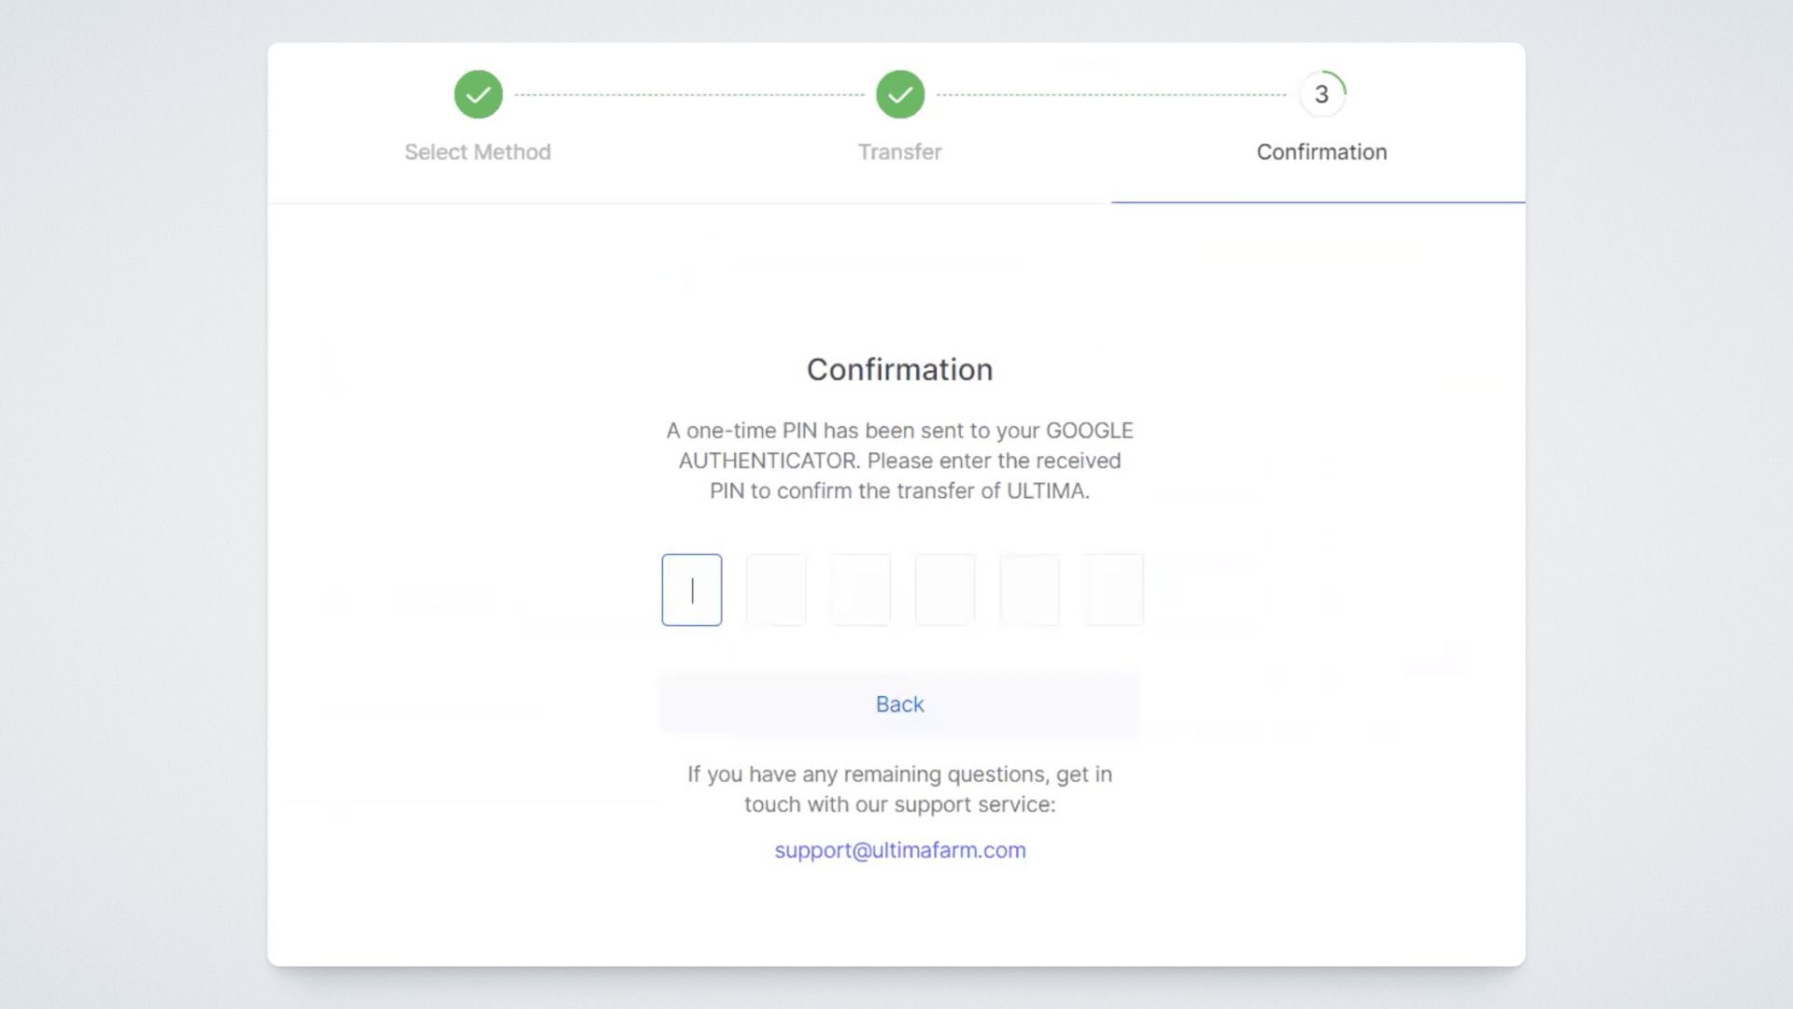Screen dimensions: 1793x1009
Task: Select the third PIN digit box
Action: 860,590
